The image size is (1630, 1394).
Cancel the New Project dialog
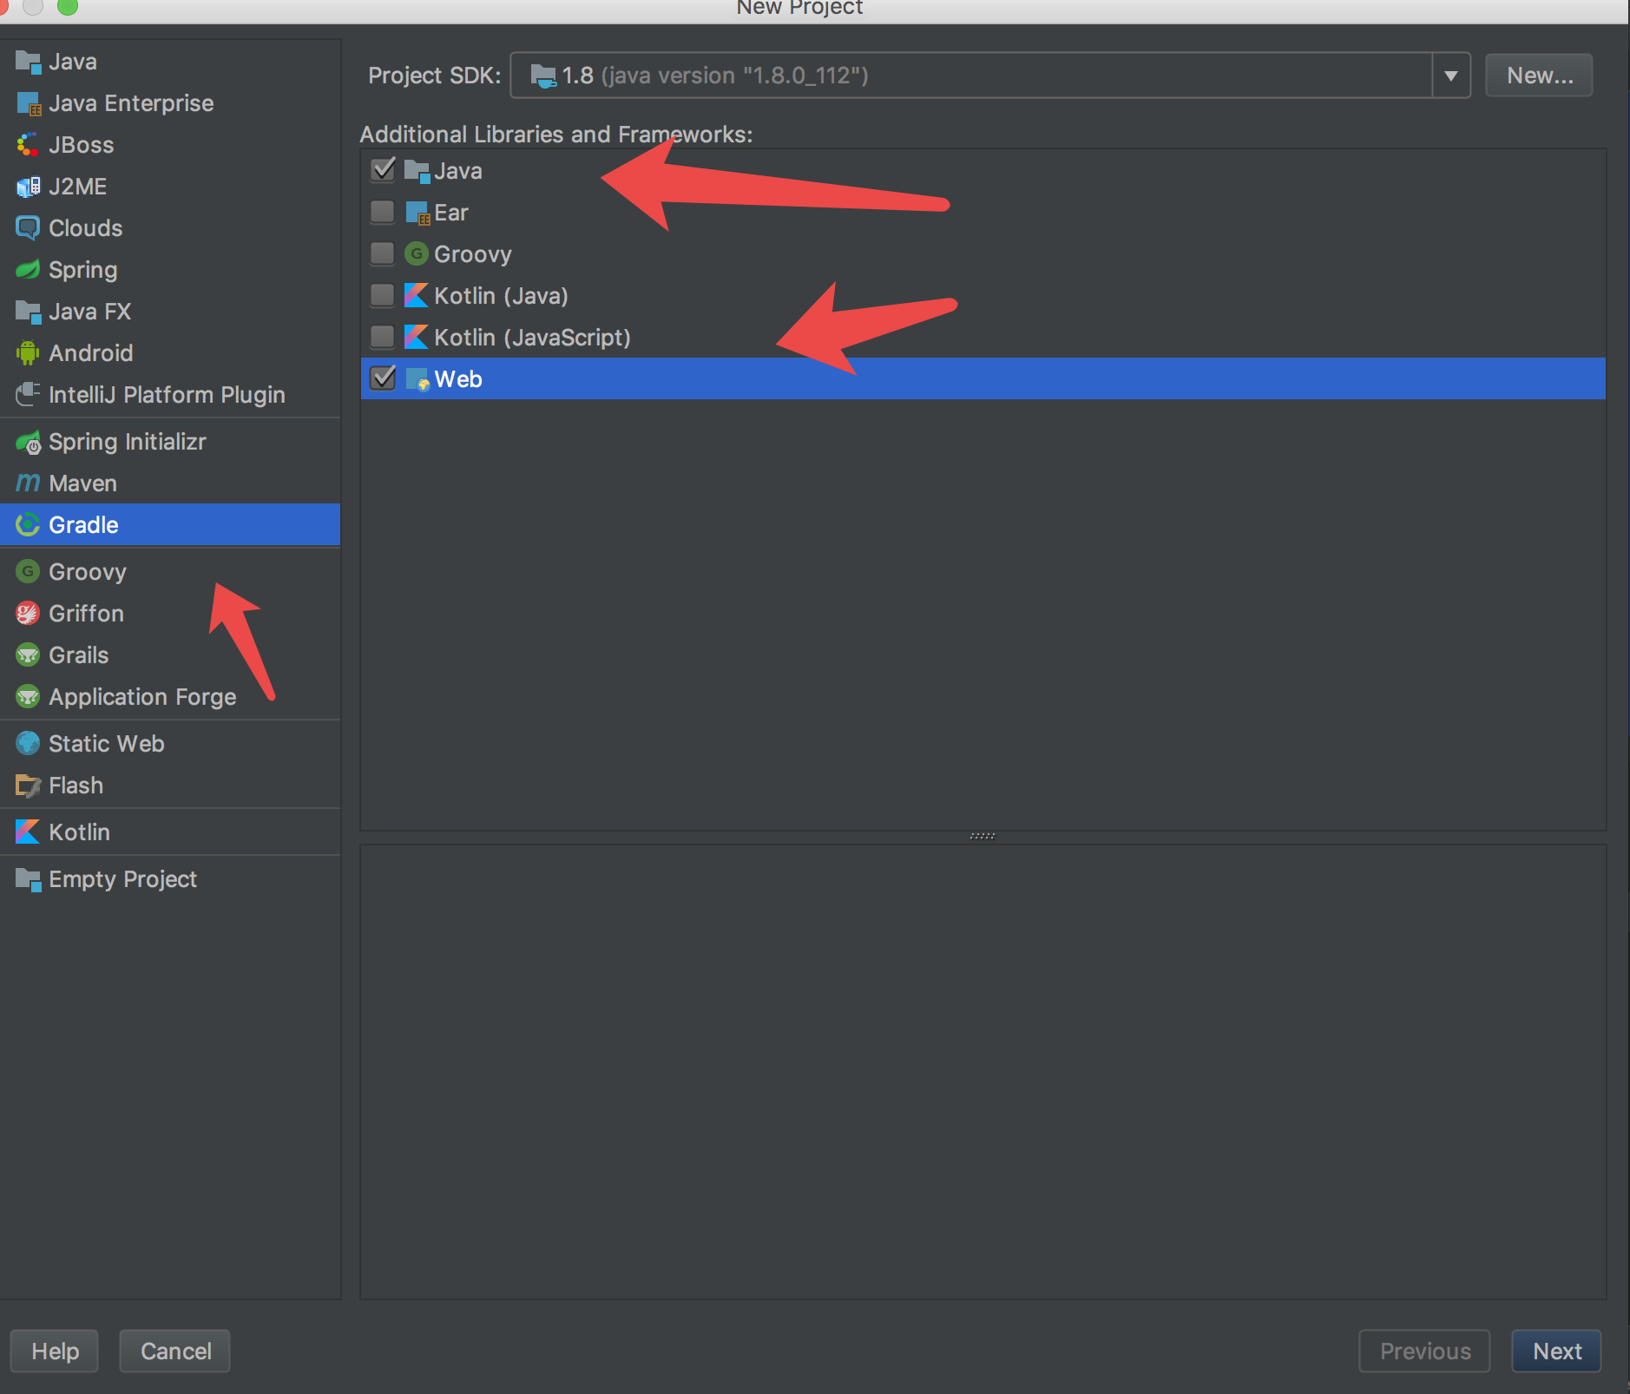point(175,1351)
